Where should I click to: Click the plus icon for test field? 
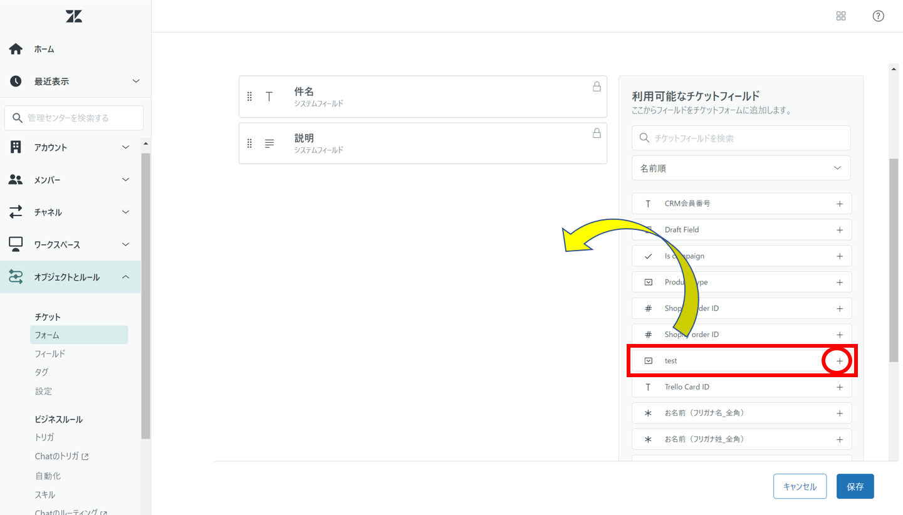(x=839, y=361)
